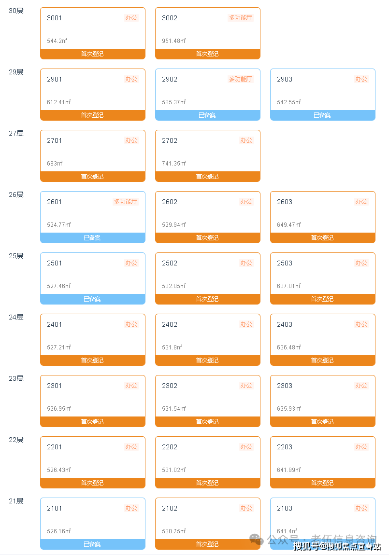
Task: Select the 已备案 status bar of unit 2601
Action: click(x=92, y=238)
